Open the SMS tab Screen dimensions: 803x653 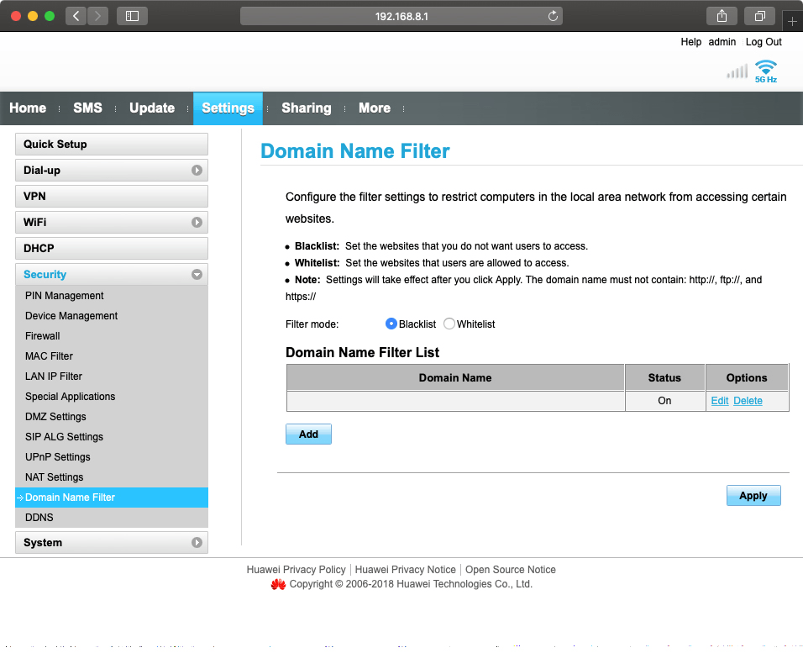87,108
